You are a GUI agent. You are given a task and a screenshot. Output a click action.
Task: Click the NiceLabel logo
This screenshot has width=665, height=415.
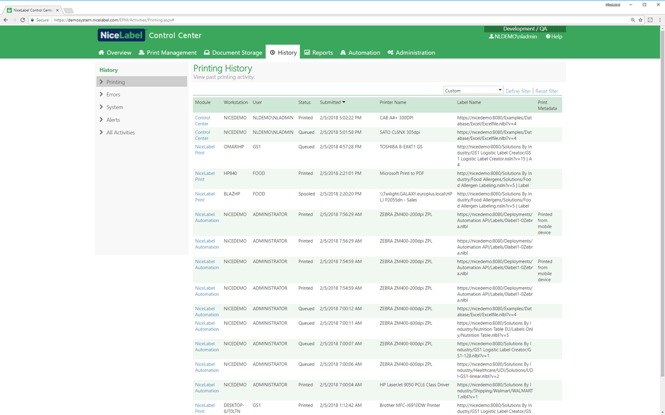click(122, 35)
